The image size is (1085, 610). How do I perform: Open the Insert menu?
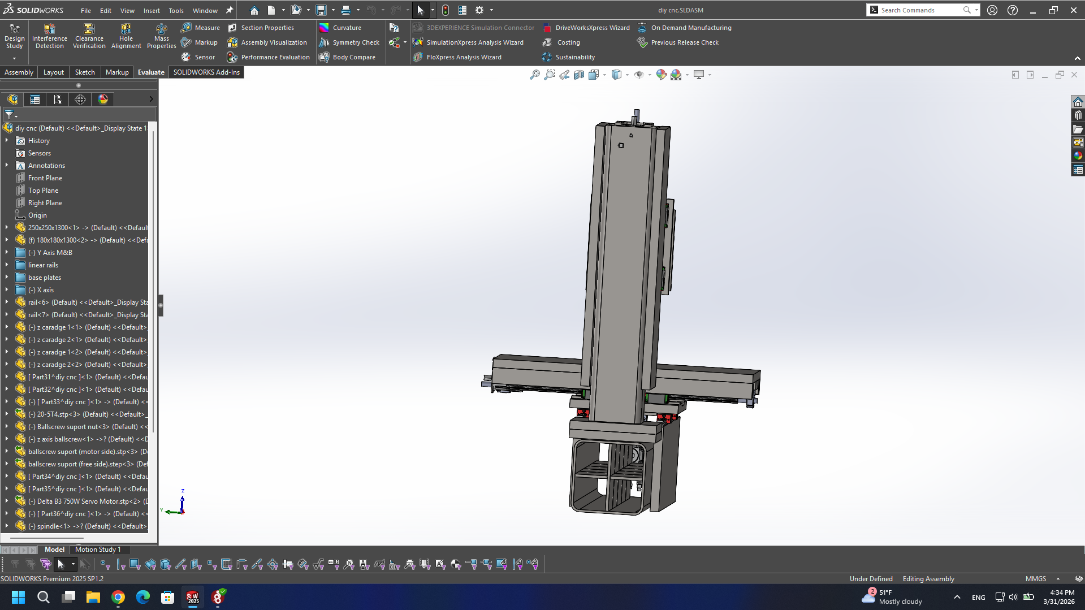(151, 10)
